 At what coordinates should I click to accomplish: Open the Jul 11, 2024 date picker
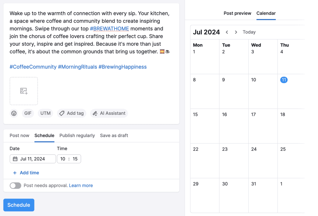33,159
